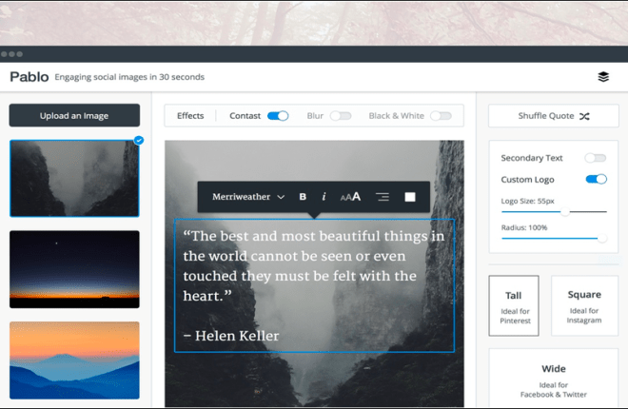Toggle the Contrast effect off
628x409 pixels.
pos(278,116)
